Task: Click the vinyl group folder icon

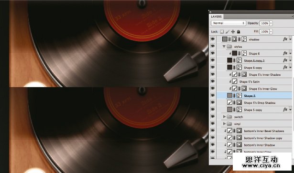Action: coord(229,124)
